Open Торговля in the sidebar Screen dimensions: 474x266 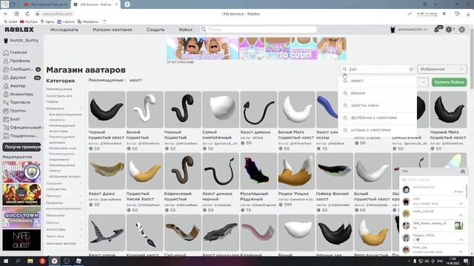tap(20, 102)
